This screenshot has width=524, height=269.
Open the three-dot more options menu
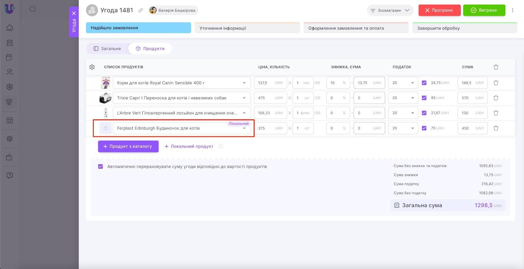513,10
